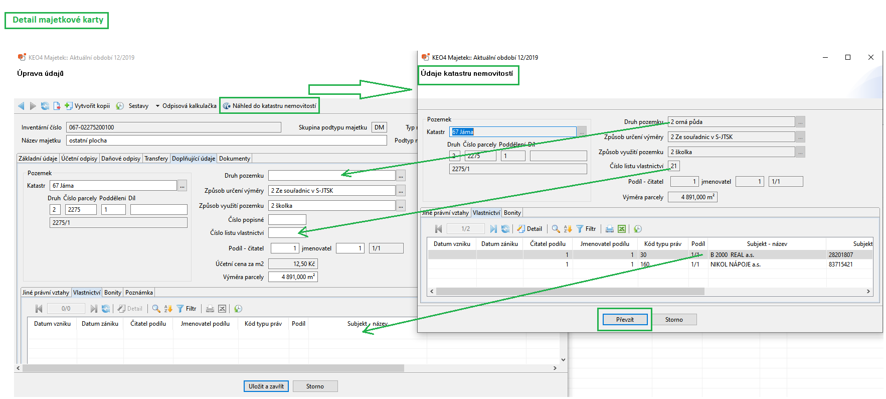Click the Název majetku field

[226, 141]
